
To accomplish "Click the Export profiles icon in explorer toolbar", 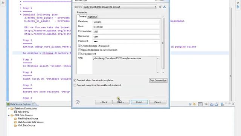I will [216, 104].
